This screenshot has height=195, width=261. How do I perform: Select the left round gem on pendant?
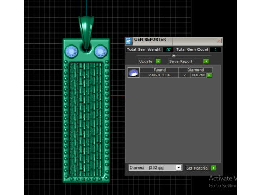pyautogui.click(x=71, y=51)
